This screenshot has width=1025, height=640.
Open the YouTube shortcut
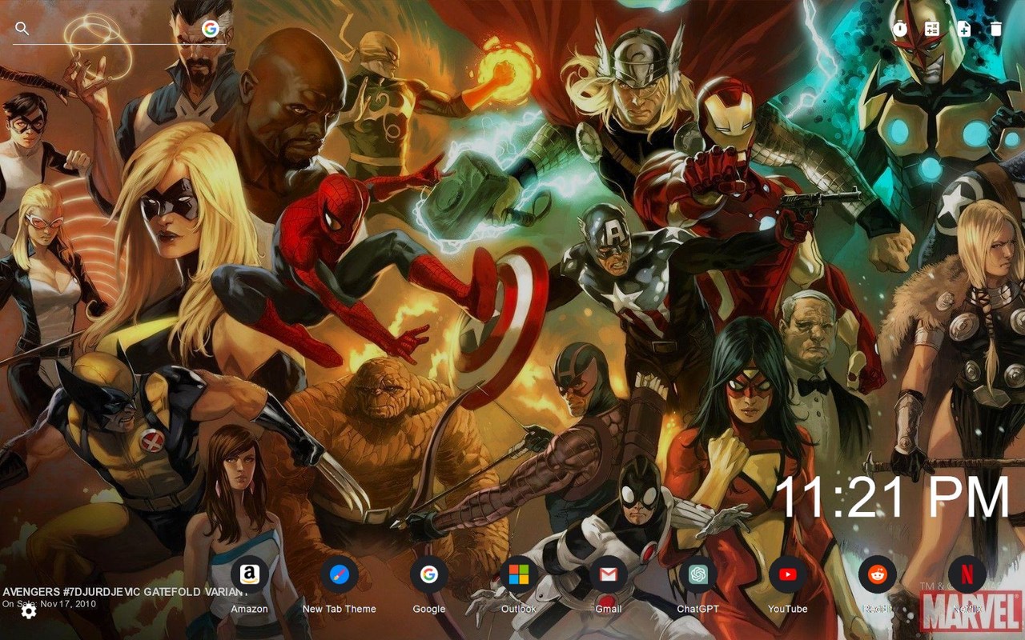788,574
